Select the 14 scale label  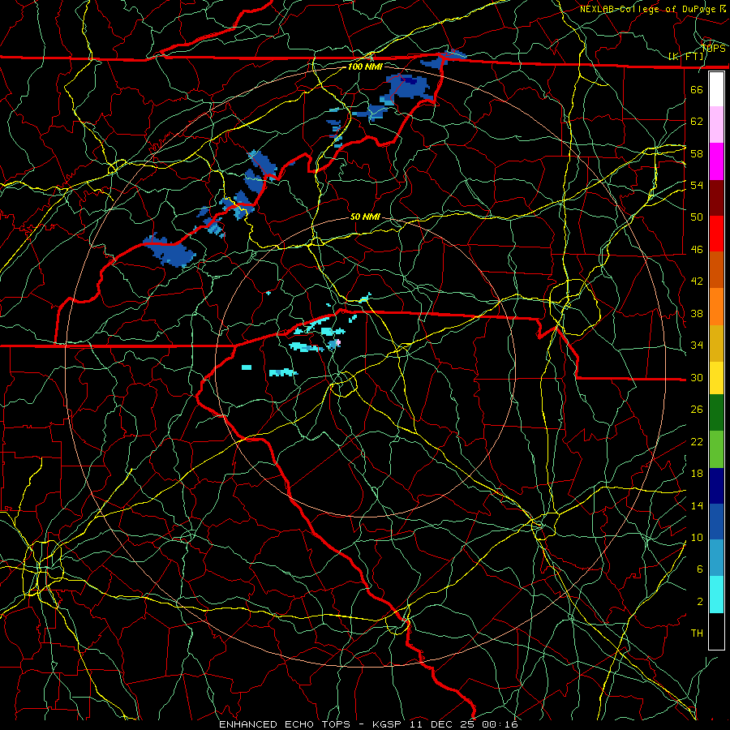pyautogui.click(x=697, y=505)
